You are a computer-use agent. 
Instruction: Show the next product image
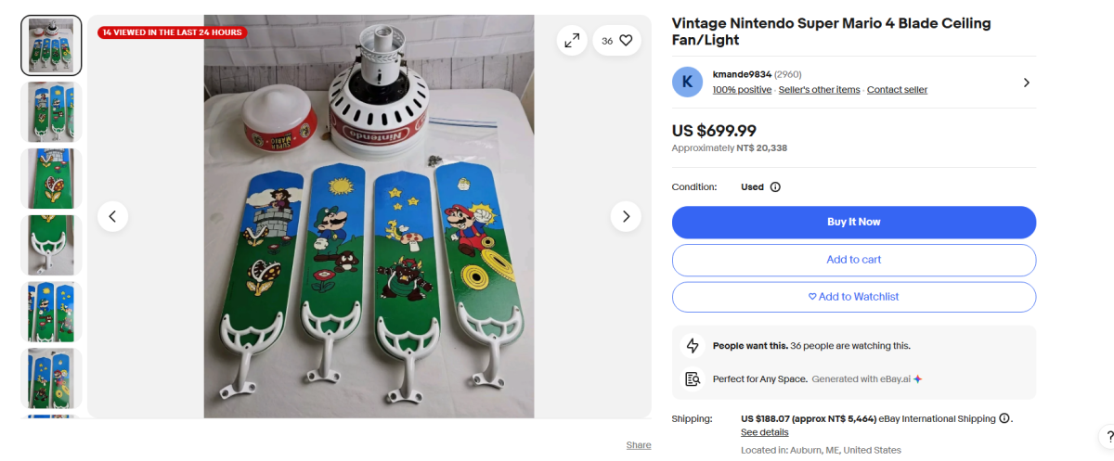[626, 216]
